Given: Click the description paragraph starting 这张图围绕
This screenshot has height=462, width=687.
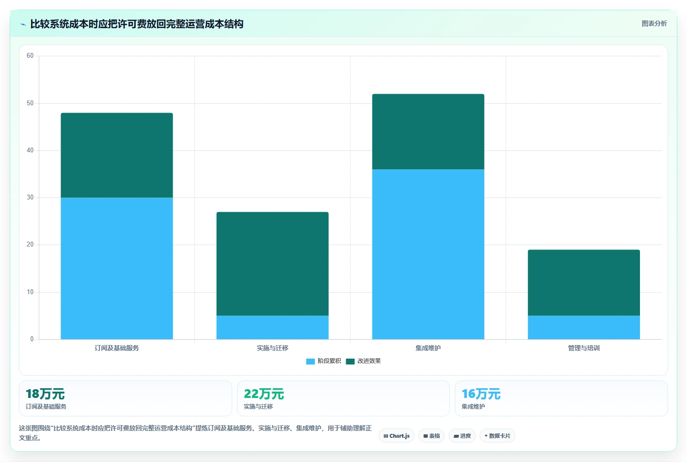Looking at the screenshot, I should (195, 433).
